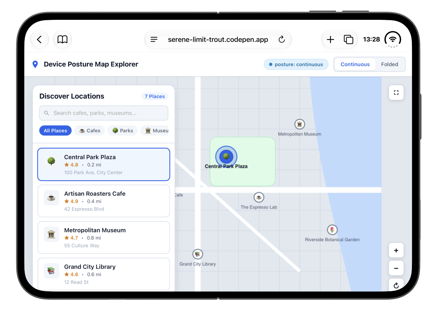Viewport: 435px width, 312px height.
Task: Open Artisan Roasters Cafe list card
Action: pyautogui.click(x=104, y=201)
